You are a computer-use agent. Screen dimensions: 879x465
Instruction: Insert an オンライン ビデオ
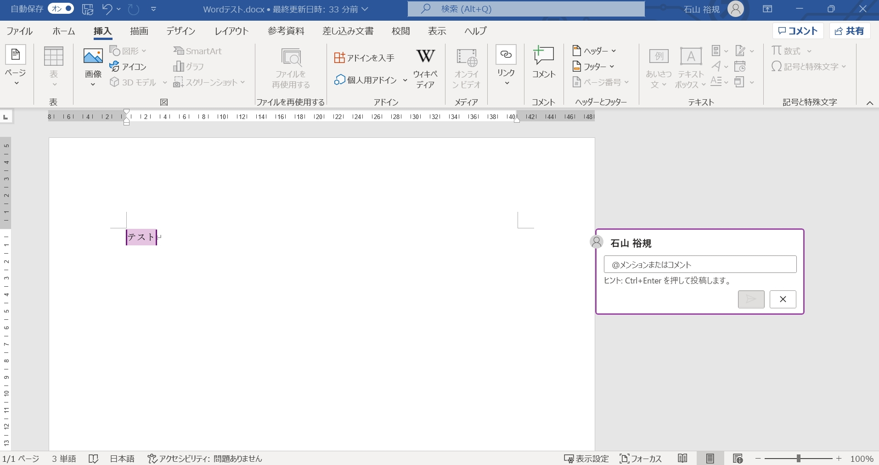point(466,68)
